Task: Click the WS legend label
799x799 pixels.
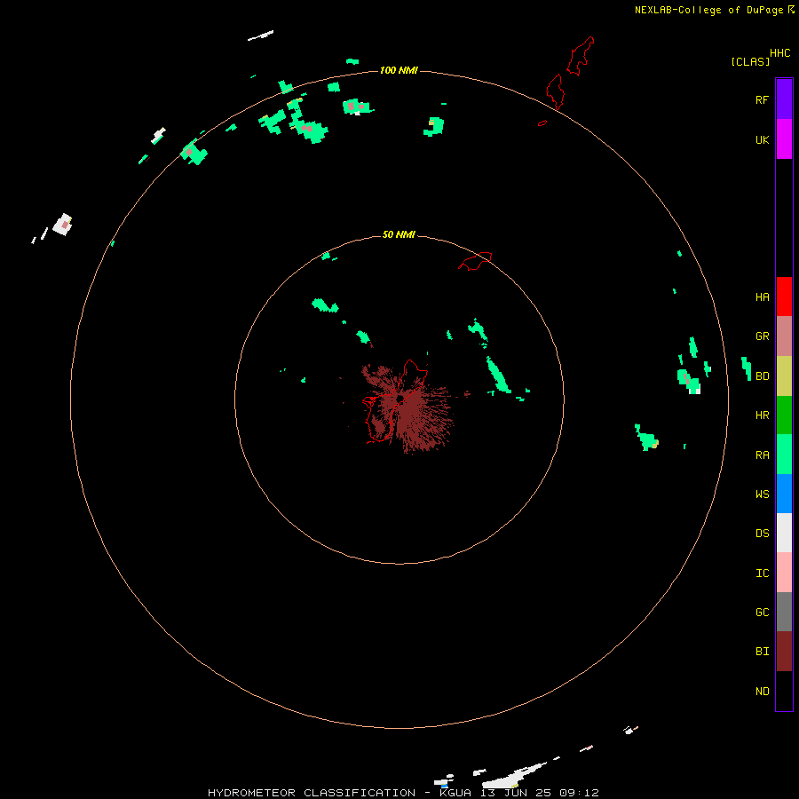Action: [x=762, y=494]
